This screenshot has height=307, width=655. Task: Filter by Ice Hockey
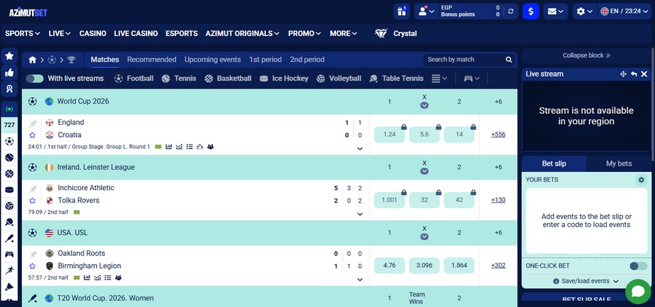coord(284,78)
